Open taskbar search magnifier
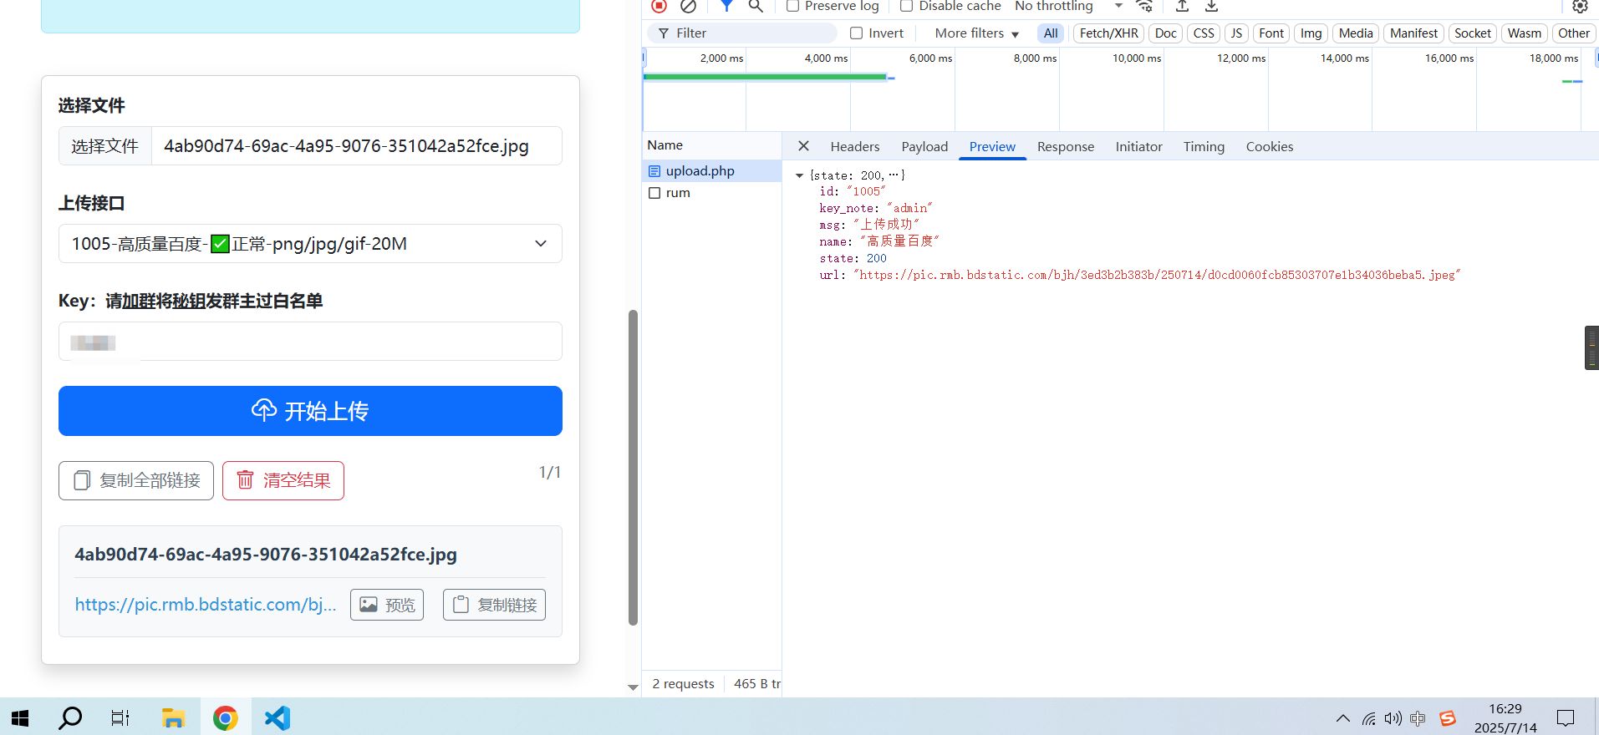 [x=70, y=718]
